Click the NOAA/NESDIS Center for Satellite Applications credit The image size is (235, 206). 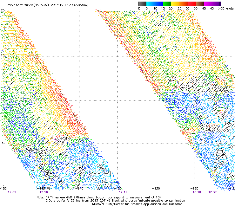(137, 204)
